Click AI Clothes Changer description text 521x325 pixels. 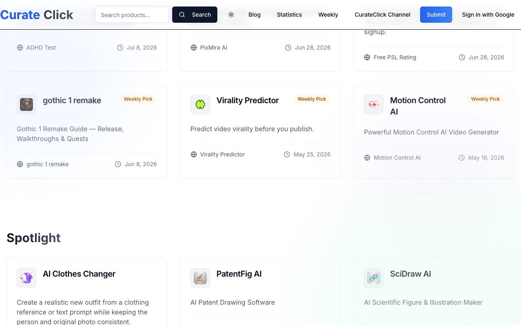click(83, 312)
